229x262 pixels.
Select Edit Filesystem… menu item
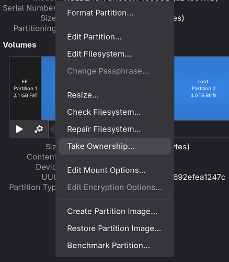[x=115, y=54]
